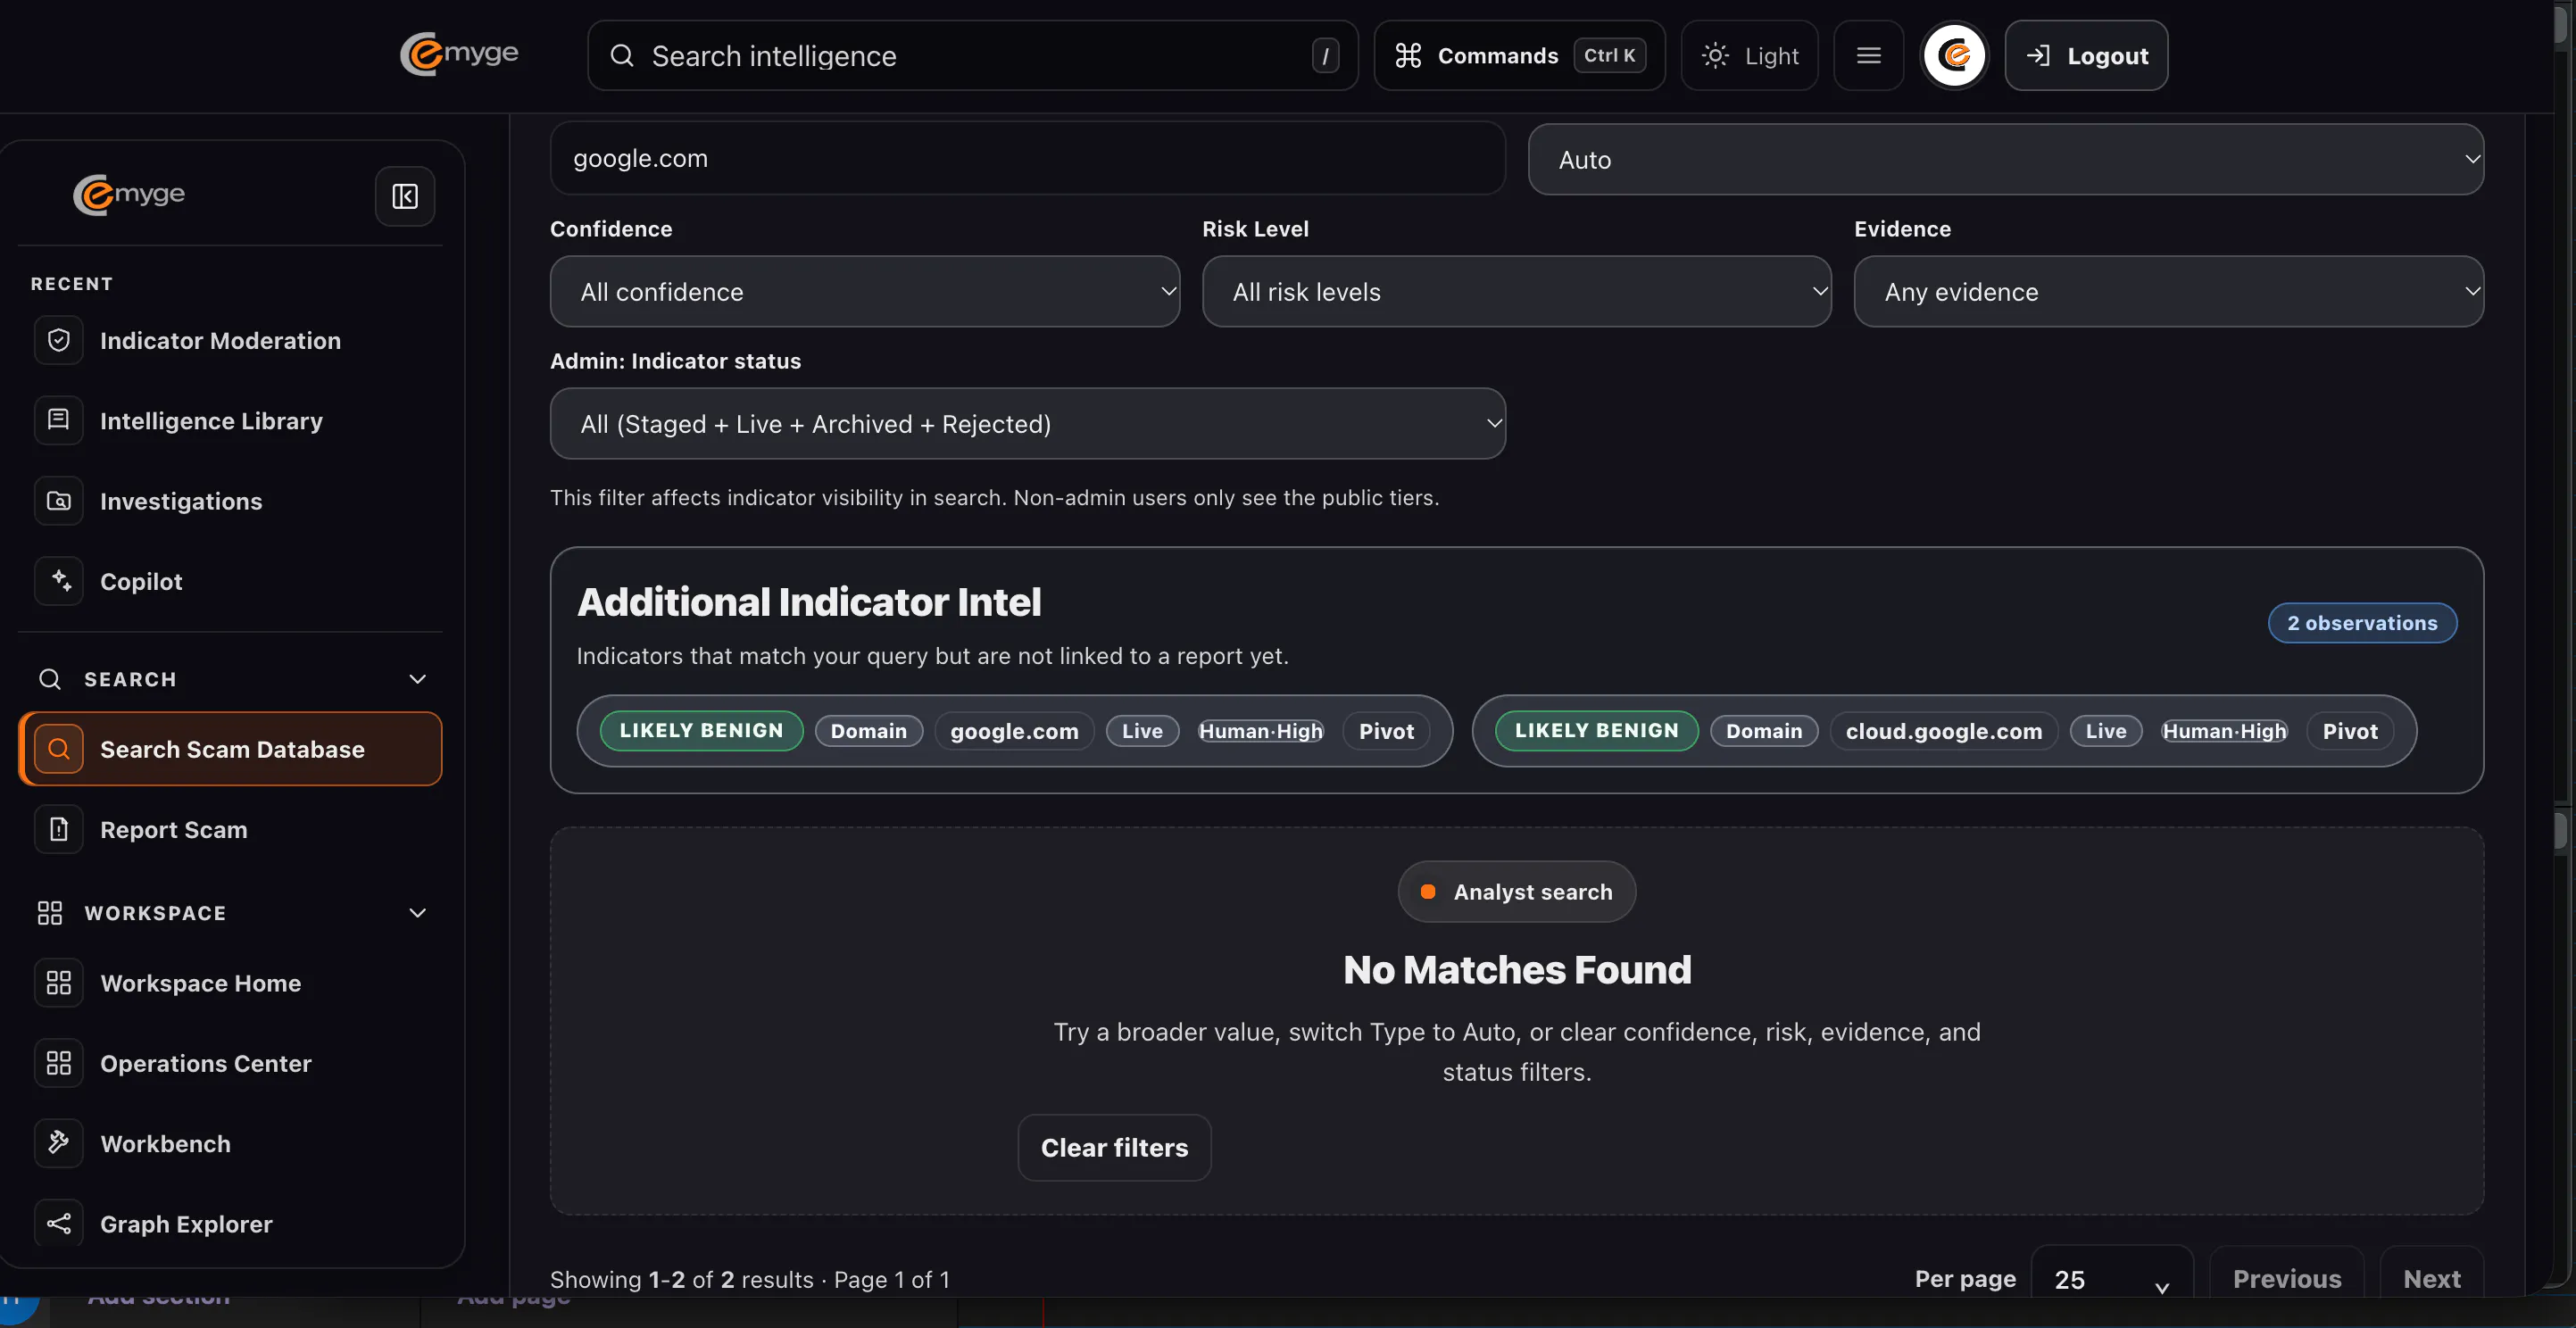The width and height of the screenshot is (2576, 1328).
Task: Open Workbench tools icon
Action: tap(59, 1143)
